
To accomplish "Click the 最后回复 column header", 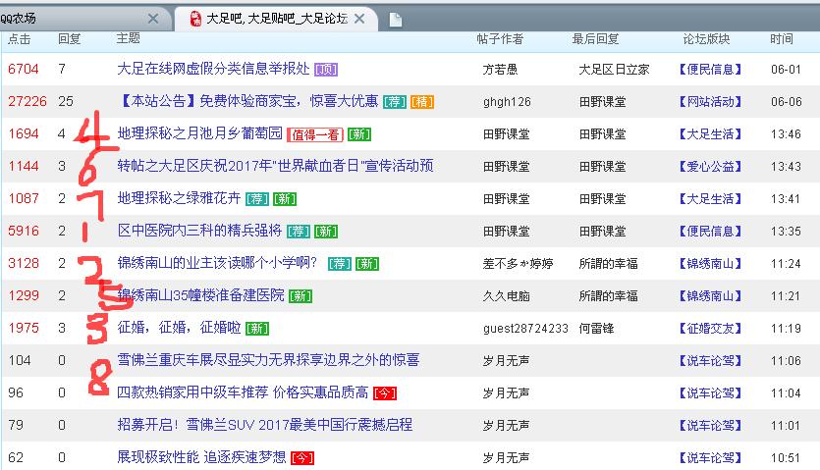I will (x=595, y=39).
